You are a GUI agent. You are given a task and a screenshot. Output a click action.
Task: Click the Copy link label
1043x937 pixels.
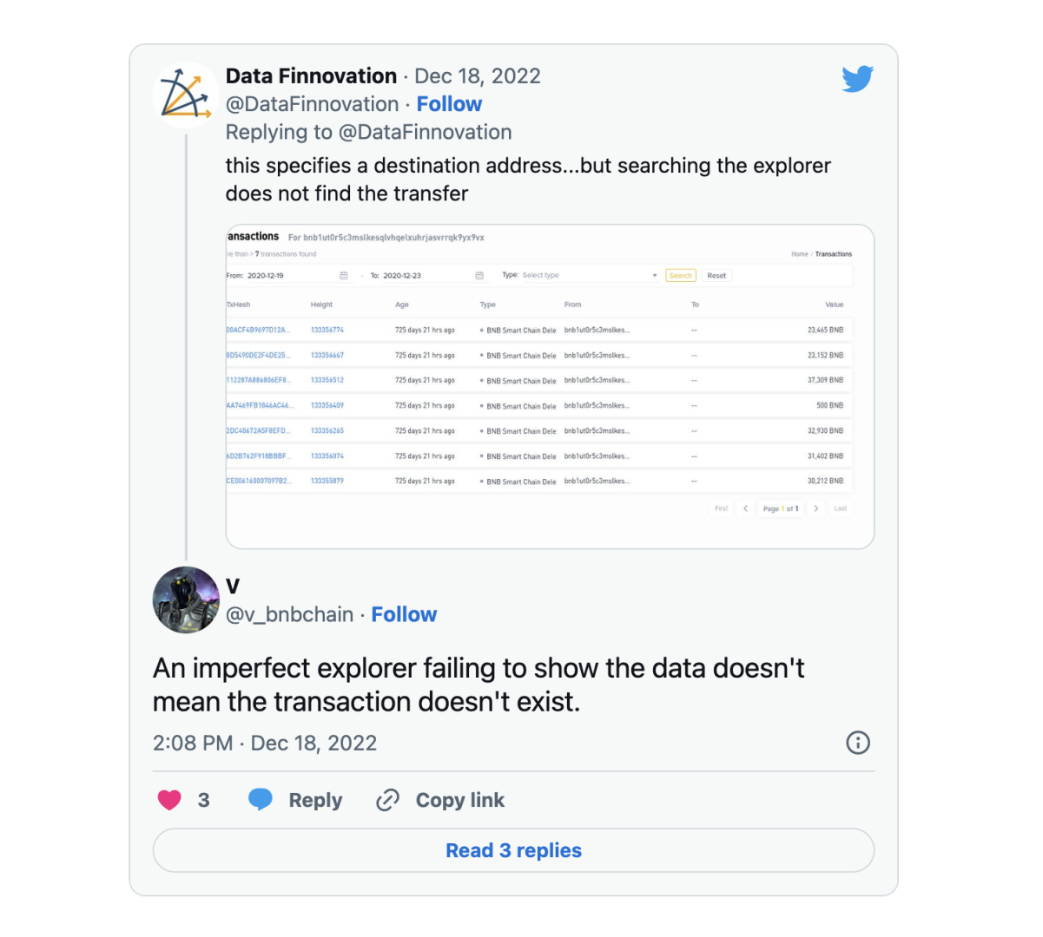pyautogui.click(x=460, y=800)
